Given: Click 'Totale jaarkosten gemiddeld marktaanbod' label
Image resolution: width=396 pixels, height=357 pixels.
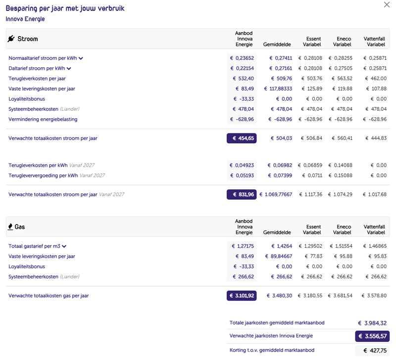Looking at the screenshot, I should click(x=277, y=323).
